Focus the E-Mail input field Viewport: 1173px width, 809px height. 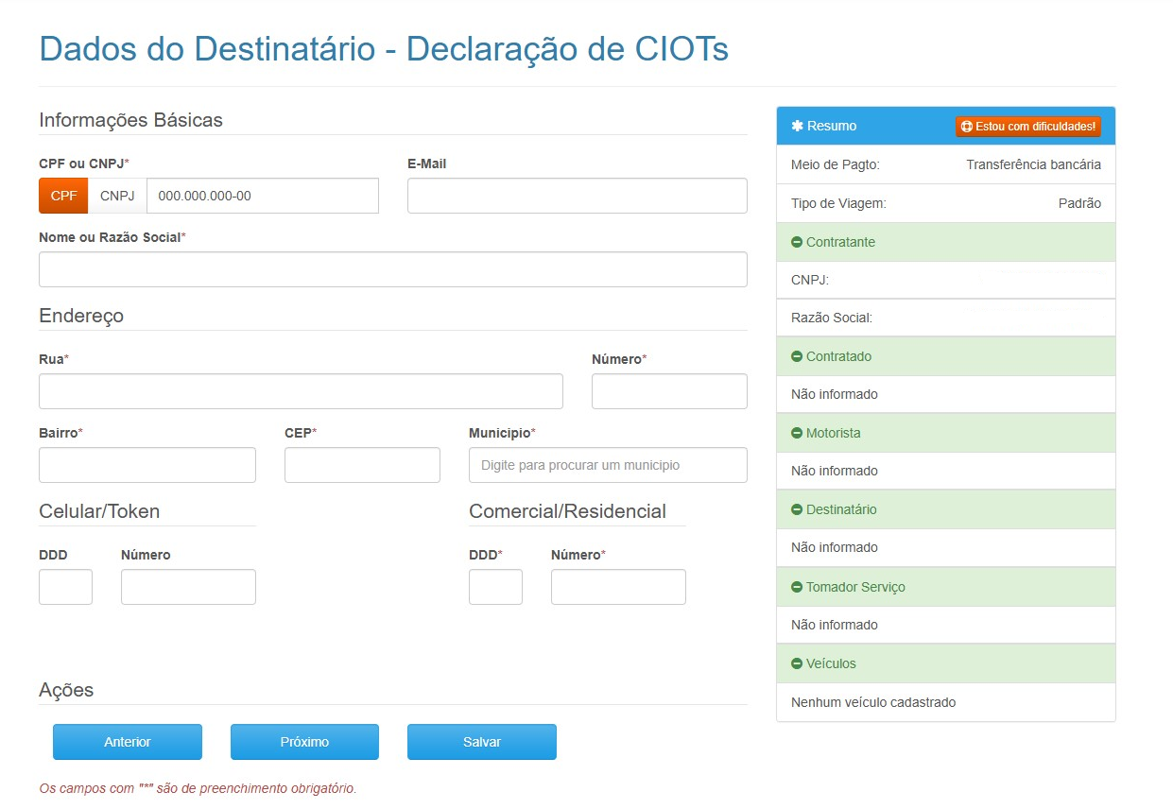tap(578, 196)
